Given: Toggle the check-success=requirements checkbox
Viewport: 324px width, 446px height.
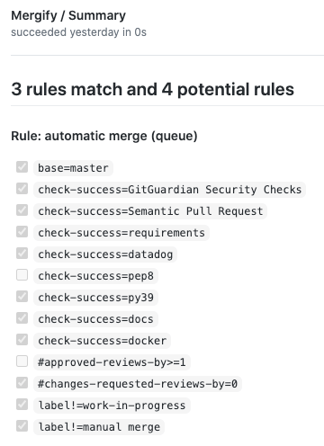Looking at the screenshot, I should click(22, 232).
